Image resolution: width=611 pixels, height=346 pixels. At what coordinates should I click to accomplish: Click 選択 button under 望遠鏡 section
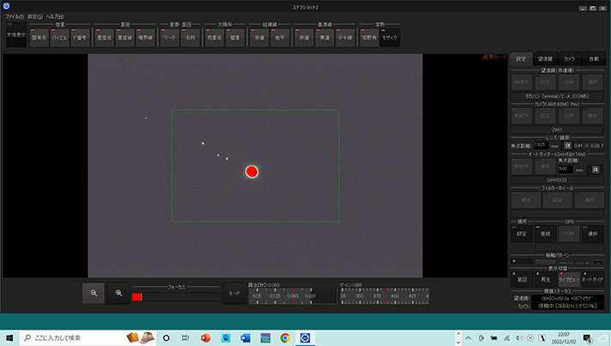click(593, 82)
